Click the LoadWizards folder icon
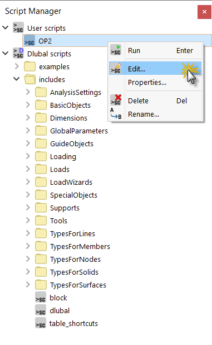 click(x=41, y=182)
